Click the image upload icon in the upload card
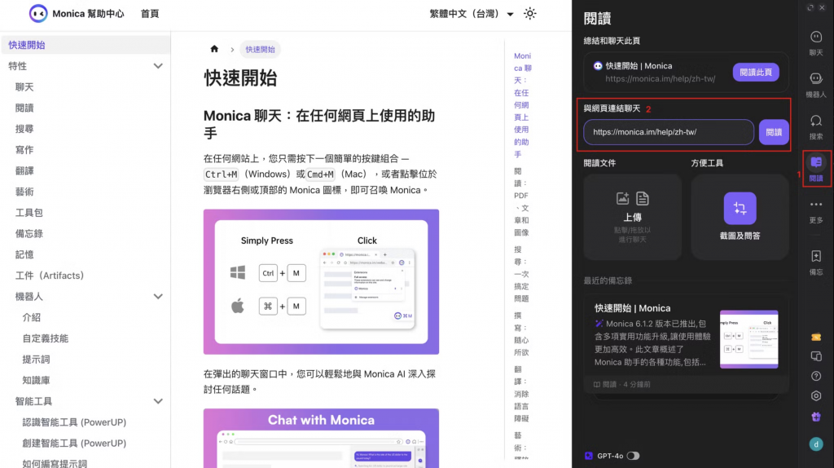Viewport: 834px width, 468px height. tap(622, 199)
